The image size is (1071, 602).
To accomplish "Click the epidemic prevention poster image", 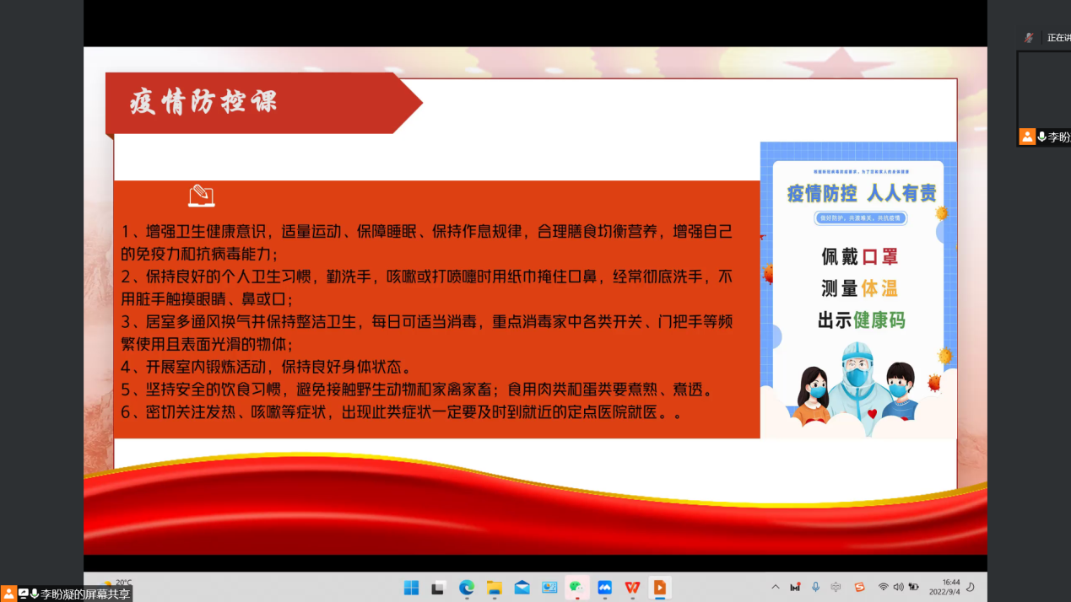I will tap(858, 289).
